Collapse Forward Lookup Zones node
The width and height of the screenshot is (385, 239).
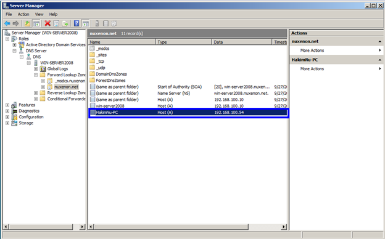[36, 75]
